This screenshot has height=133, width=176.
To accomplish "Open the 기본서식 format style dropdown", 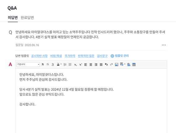I will (28, 64).
